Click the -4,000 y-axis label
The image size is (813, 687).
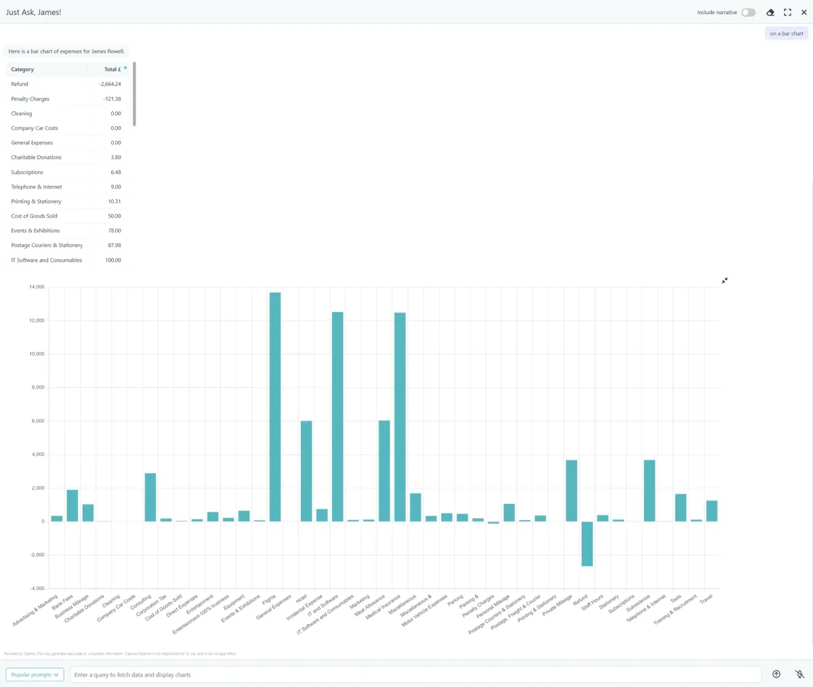37,588
